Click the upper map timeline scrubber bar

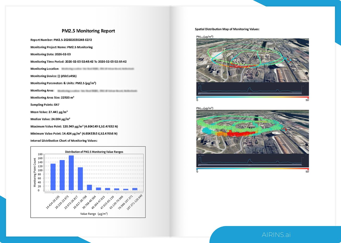250,94
